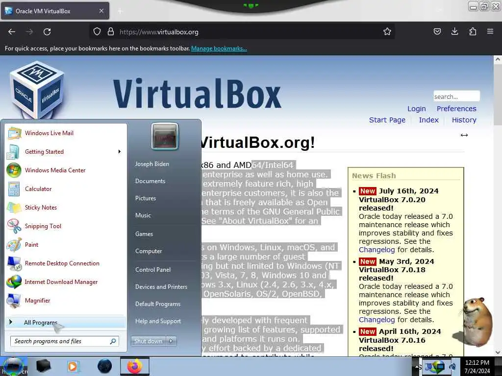Open Music from Start menu

coord(143,215)
